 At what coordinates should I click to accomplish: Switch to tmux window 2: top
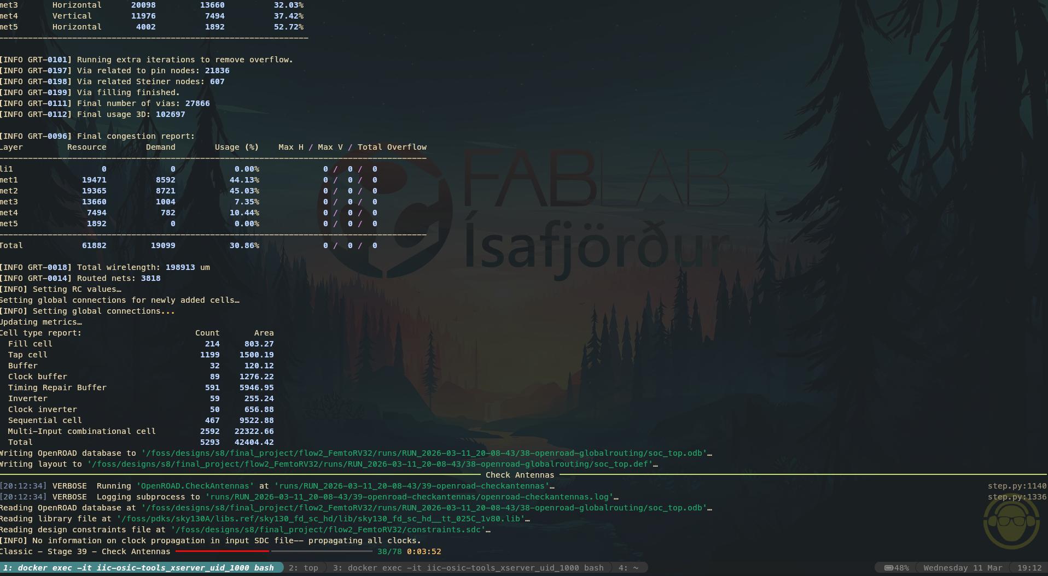pos(303,568)
